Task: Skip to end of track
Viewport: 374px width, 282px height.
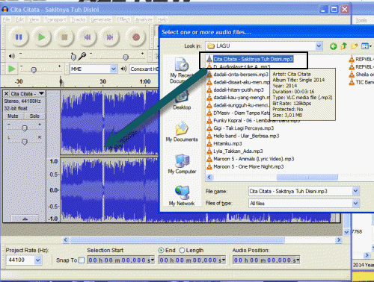Action: pyautogui.click(x=110, y=37)
